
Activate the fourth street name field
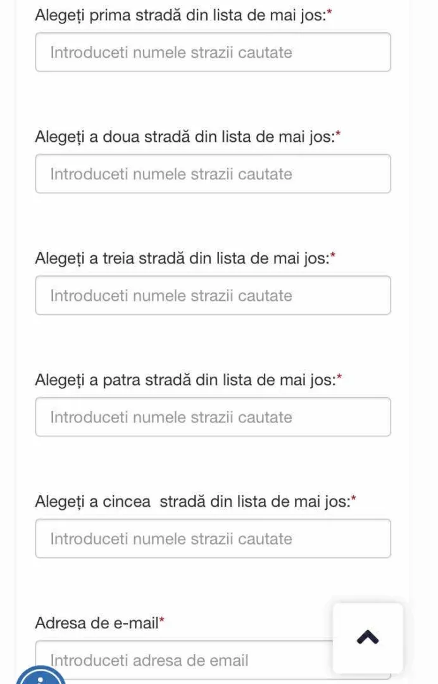coord(213,417)
